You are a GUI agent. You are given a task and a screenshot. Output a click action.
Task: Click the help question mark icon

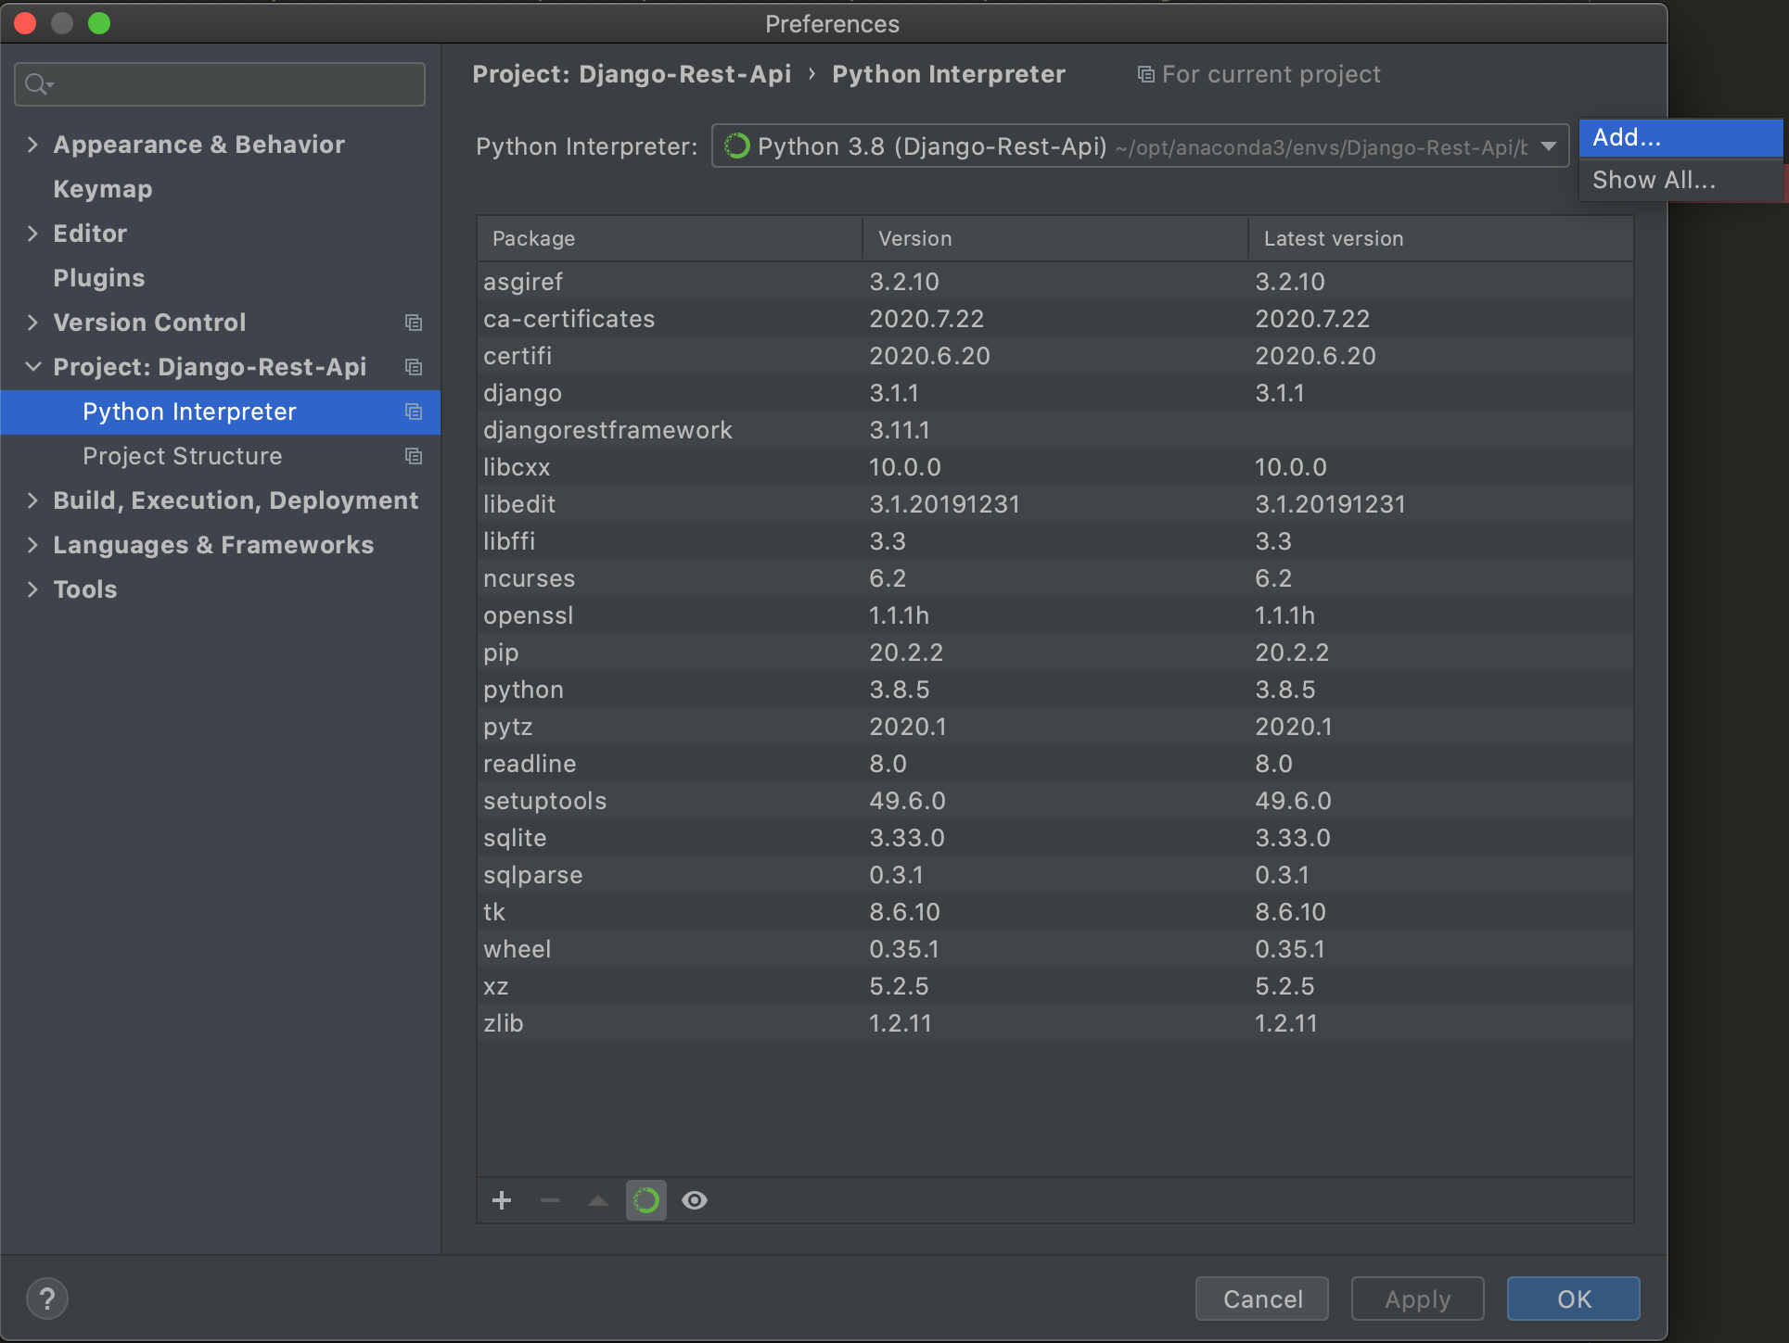pyautogui.click(x=46, y=1298)
